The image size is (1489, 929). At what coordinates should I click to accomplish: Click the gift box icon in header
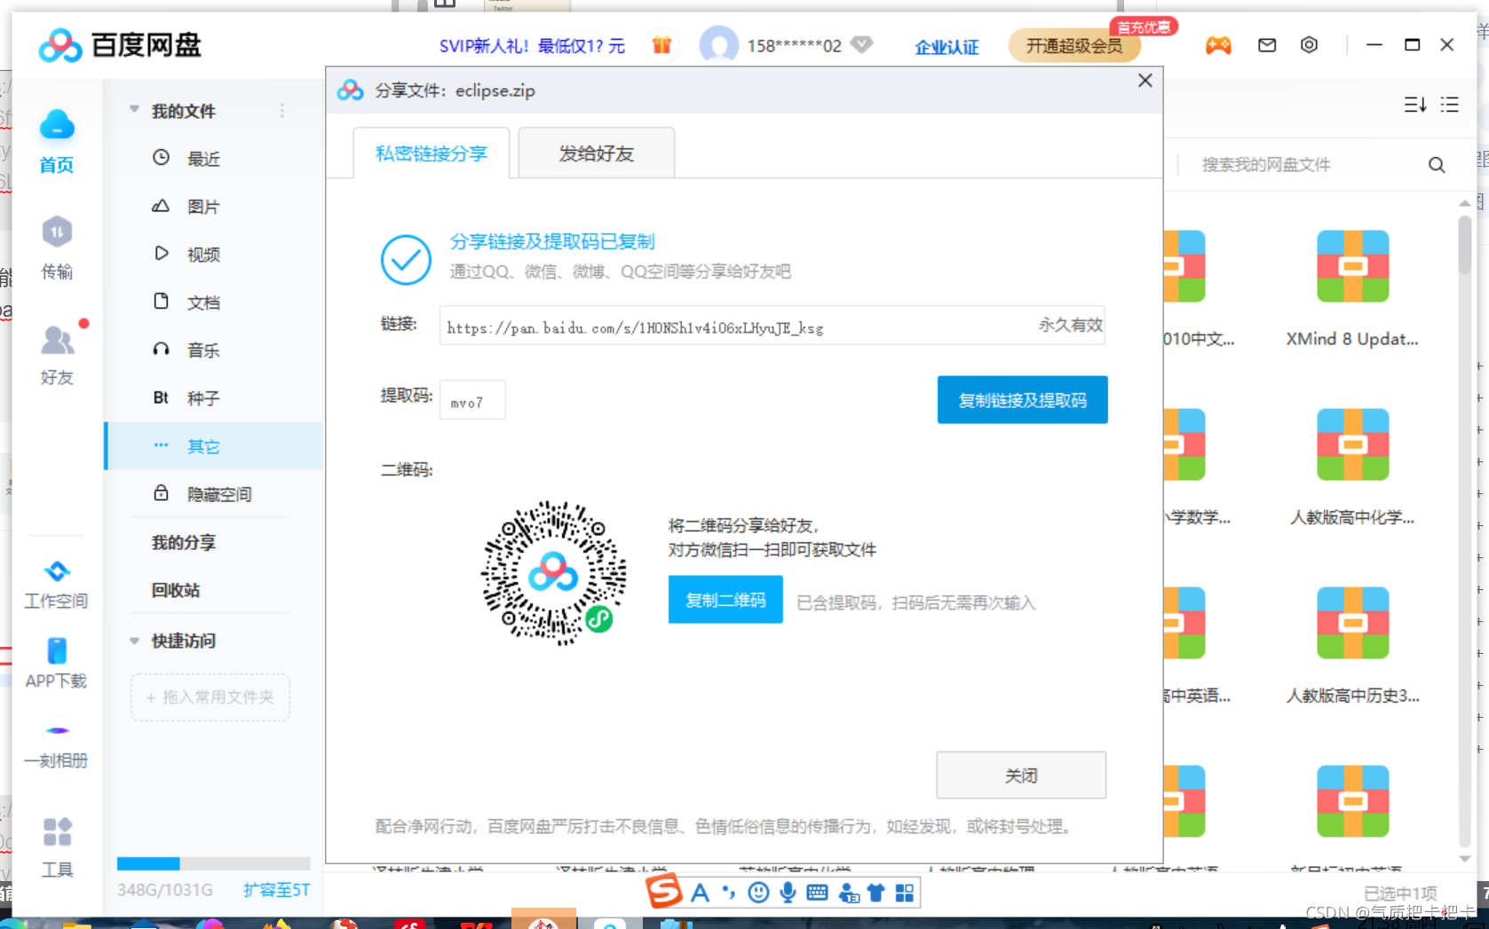tap(661, 45)
